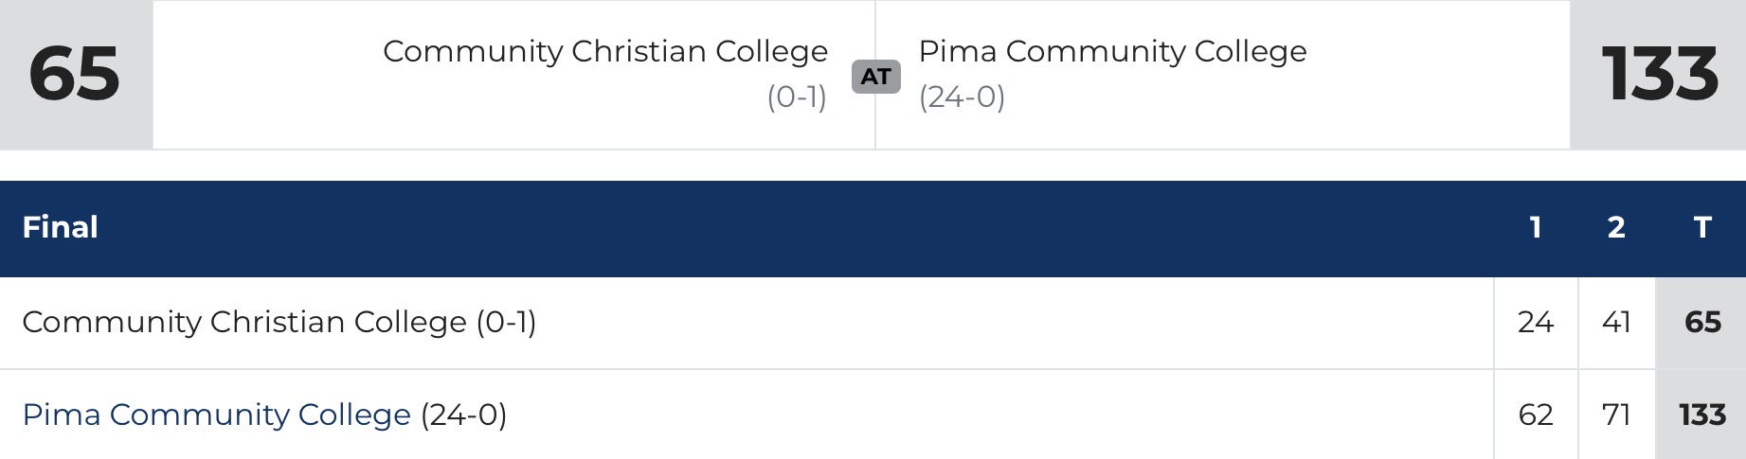Click Pima's total 133 in table
Viewport: 1746px width, 459px height.
pos(1702,415)
